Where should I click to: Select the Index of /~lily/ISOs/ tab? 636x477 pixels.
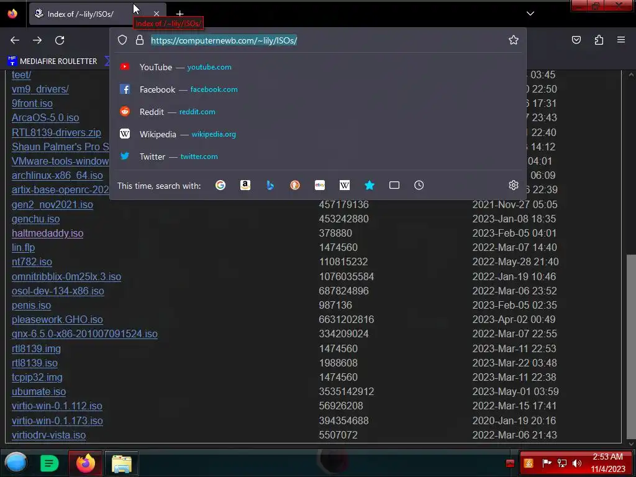[98, 14]
